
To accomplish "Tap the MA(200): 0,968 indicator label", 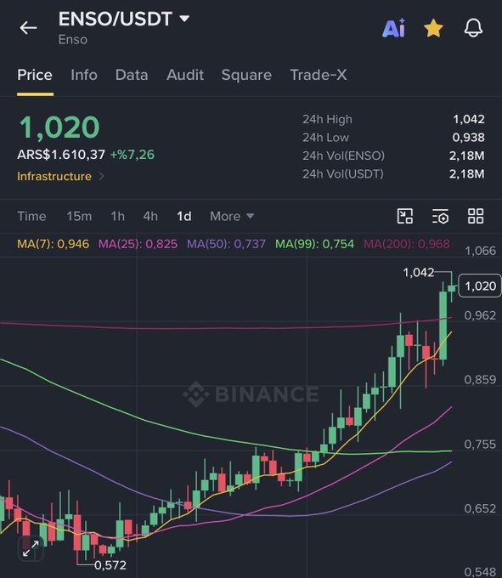I will click(x=407, y=244).
